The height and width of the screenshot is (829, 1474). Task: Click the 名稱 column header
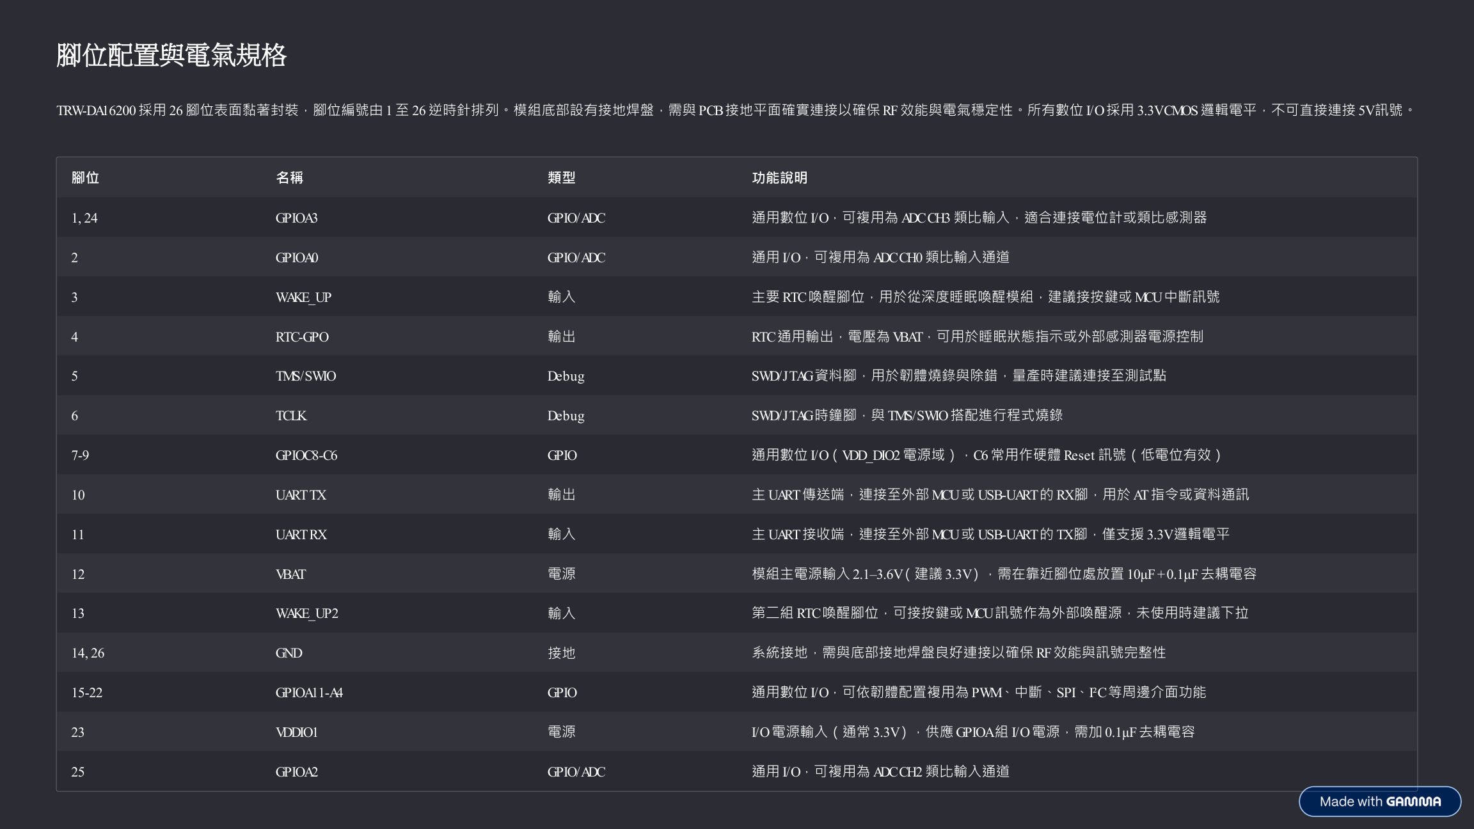[289, 178]
